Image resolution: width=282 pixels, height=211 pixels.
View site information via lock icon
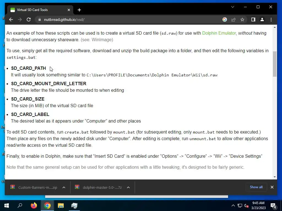[x=40, y=20]
